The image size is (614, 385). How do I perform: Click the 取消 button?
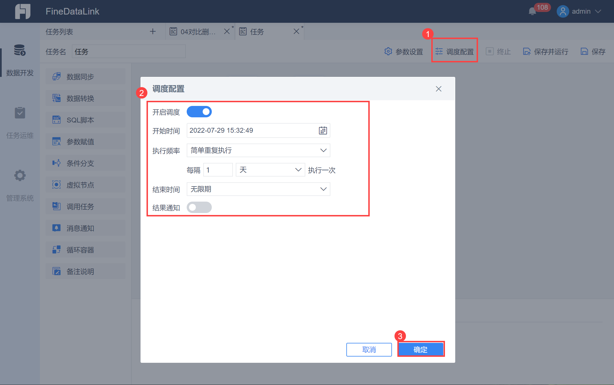pos(369,349)
